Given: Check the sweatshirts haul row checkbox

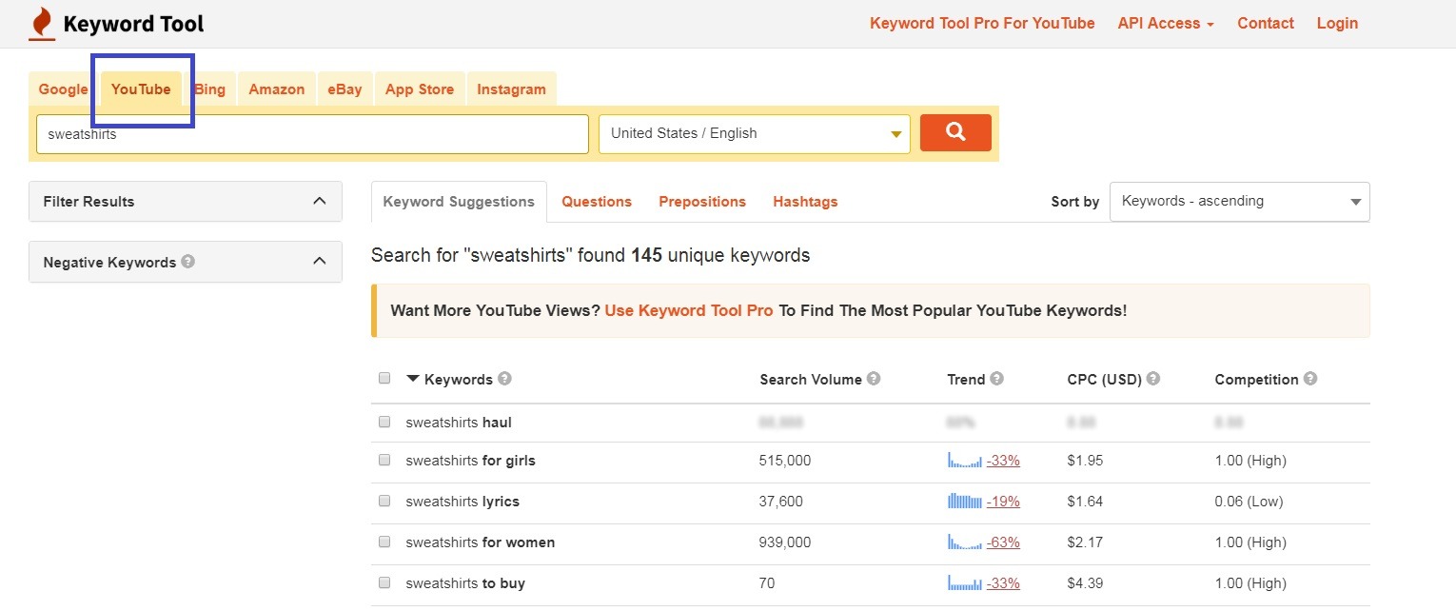Looking at the screenshot, I should pos(384,422).
